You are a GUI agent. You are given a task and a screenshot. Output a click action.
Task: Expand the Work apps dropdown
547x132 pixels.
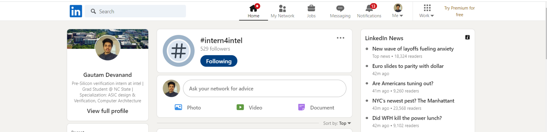427,11
